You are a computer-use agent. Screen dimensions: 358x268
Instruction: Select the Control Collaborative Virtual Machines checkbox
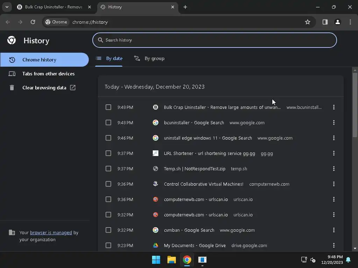(x=108, y=184)
